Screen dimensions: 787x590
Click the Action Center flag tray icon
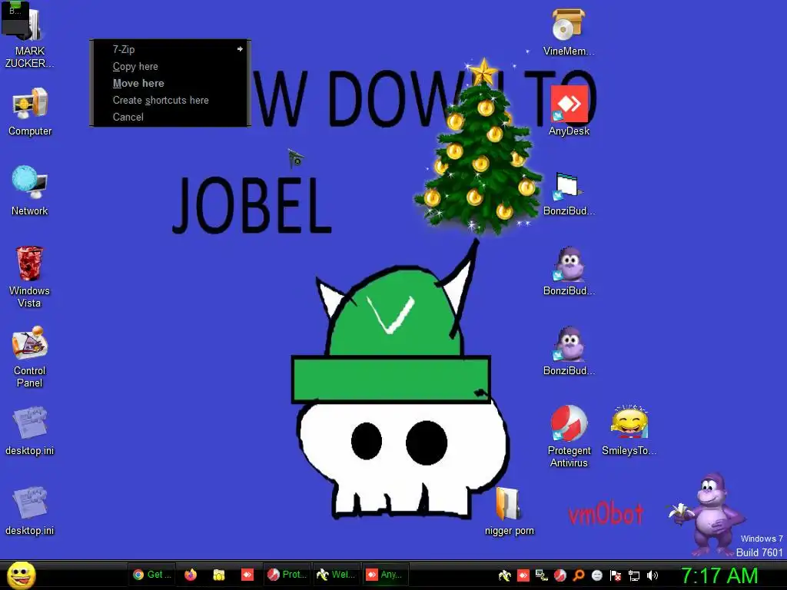click(x=616, y=575)
